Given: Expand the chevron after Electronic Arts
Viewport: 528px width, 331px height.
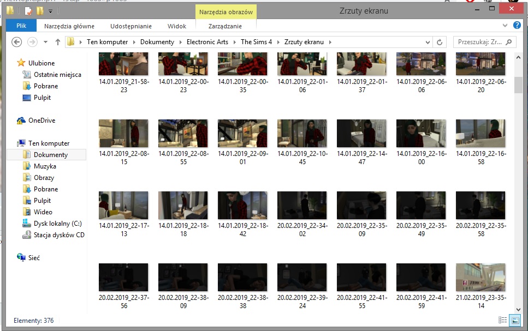Looking at the screenshot, I should (234, 42).
